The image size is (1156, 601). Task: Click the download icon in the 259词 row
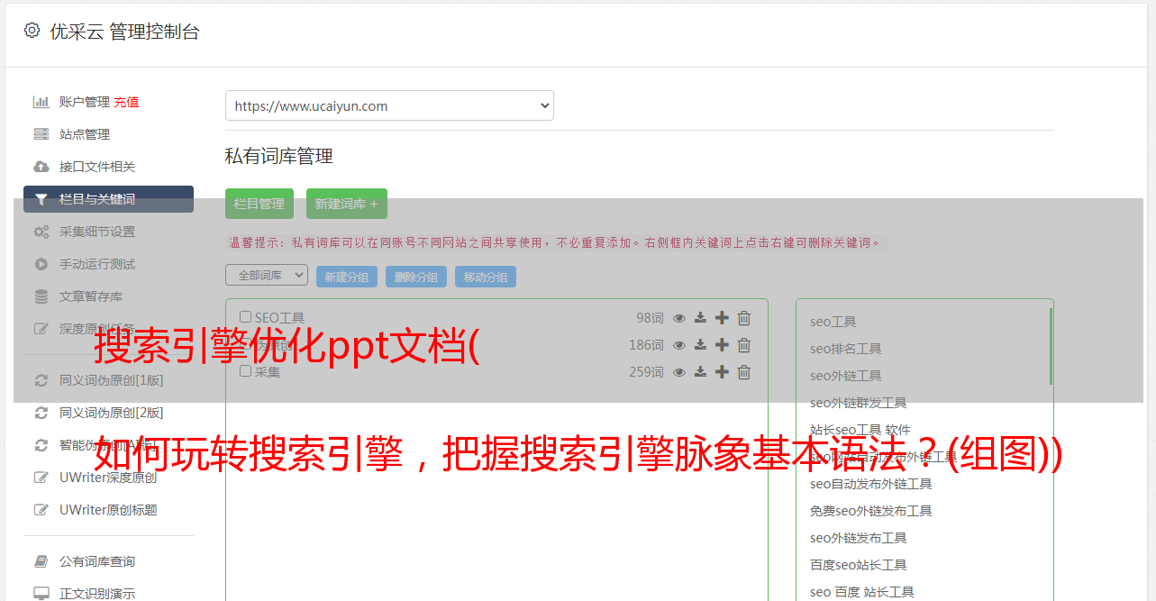click(x=700, y=372)
